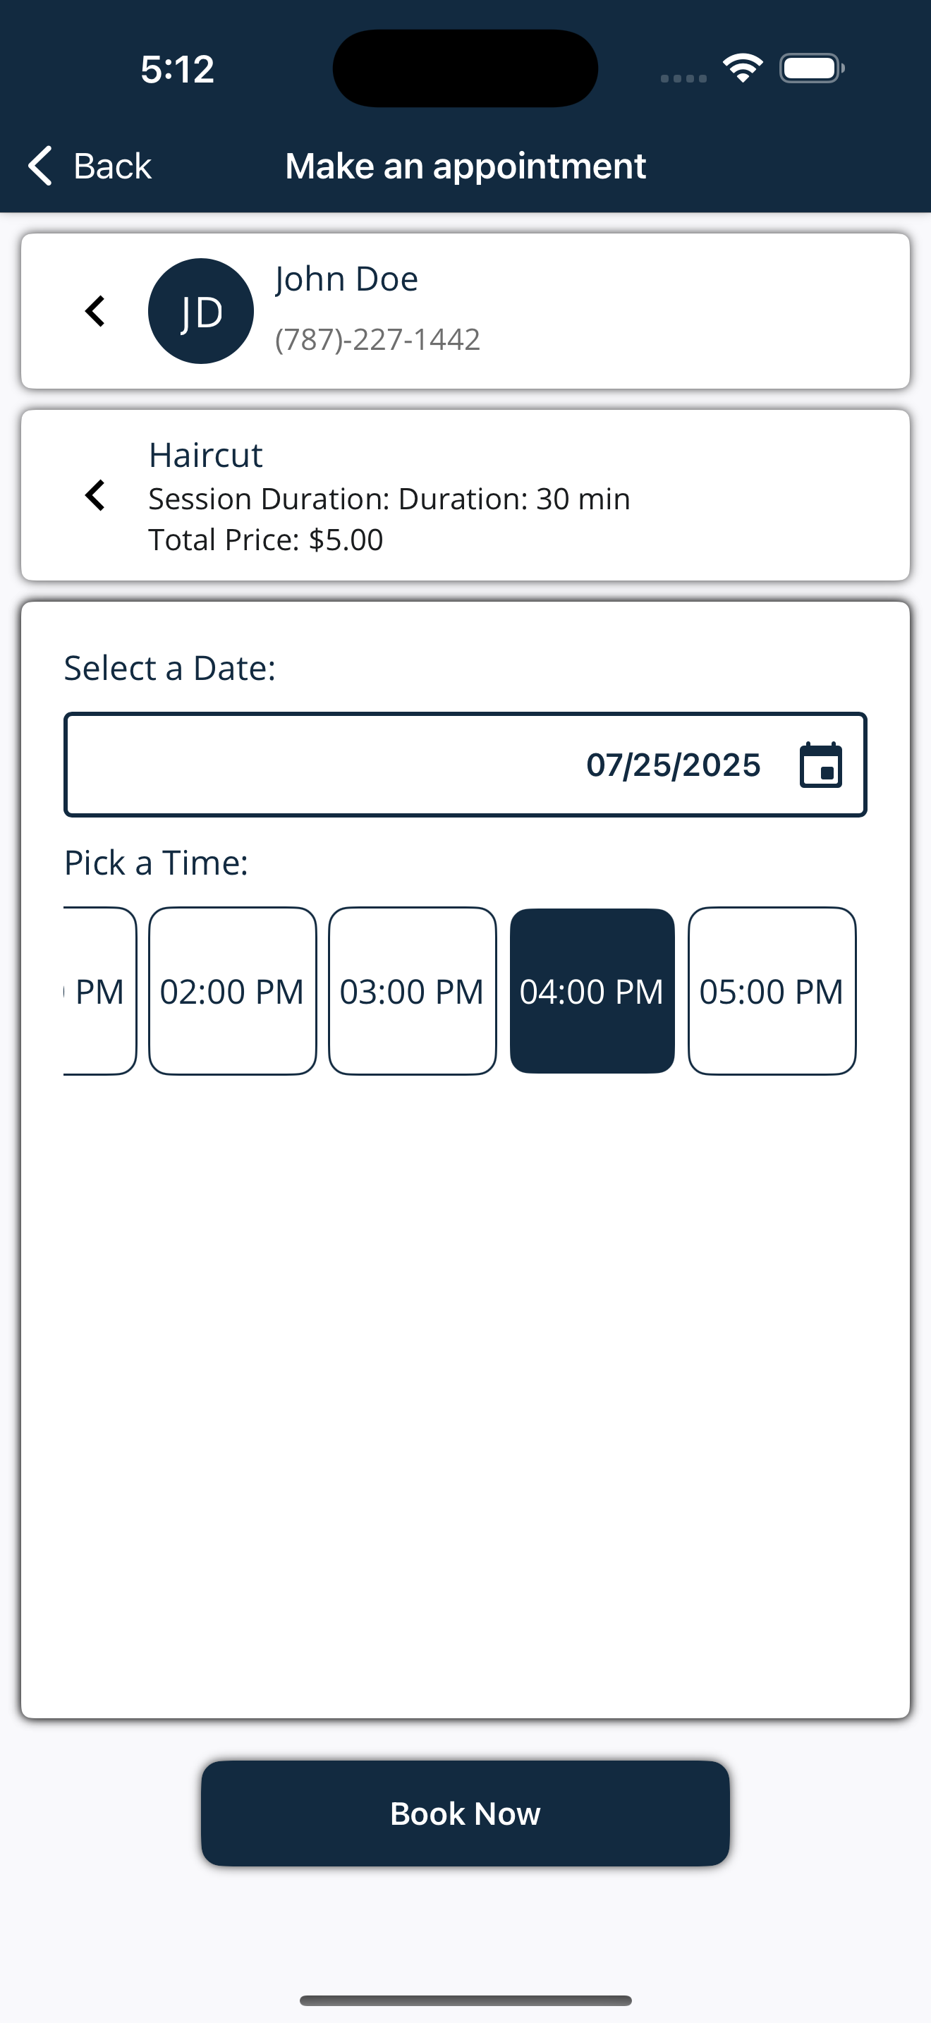Image resolution: width=931 pixels, height=2023 pixels.
Task: Select the partially visible PM time slot
Action: pyautogui.click(x=99, y=991)
